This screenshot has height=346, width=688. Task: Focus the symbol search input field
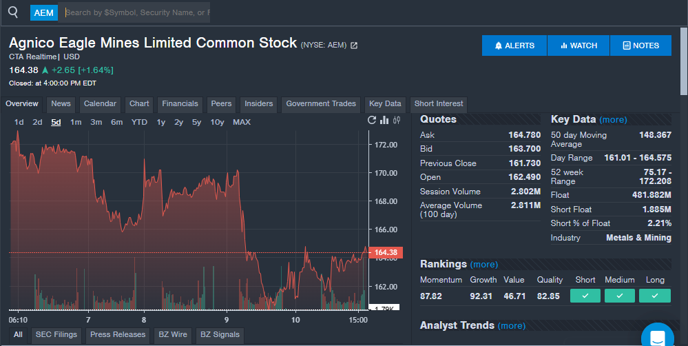(138, 12)
